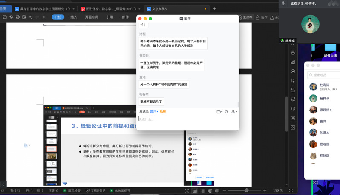Toggle microphone mute at top right
The height and width of the screenshot is (195, 340).
click(283, 3)
